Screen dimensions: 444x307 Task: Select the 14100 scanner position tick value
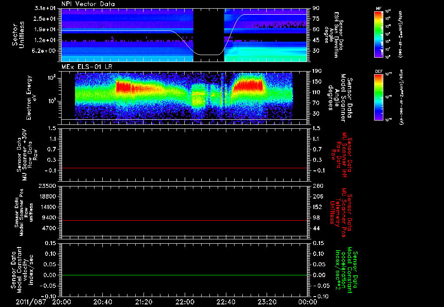[47, 207]
